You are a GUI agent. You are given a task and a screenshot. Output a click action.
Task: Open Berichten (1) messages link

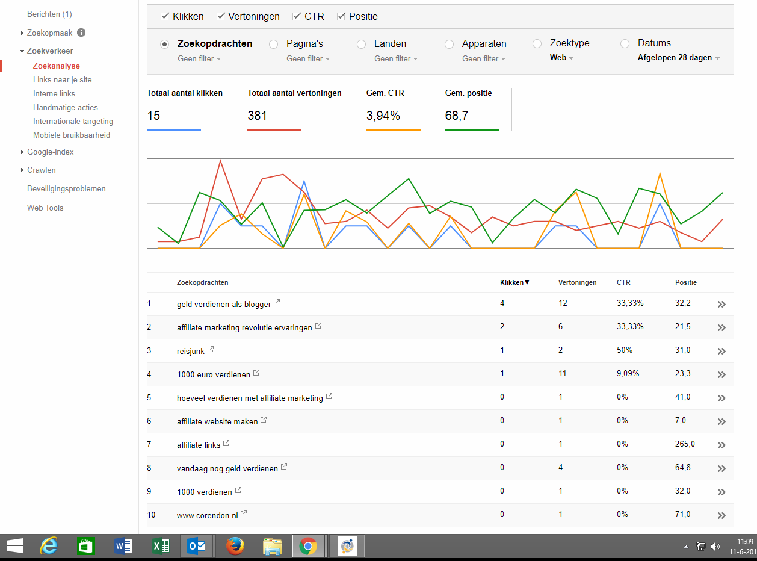(x=49, y=14)
